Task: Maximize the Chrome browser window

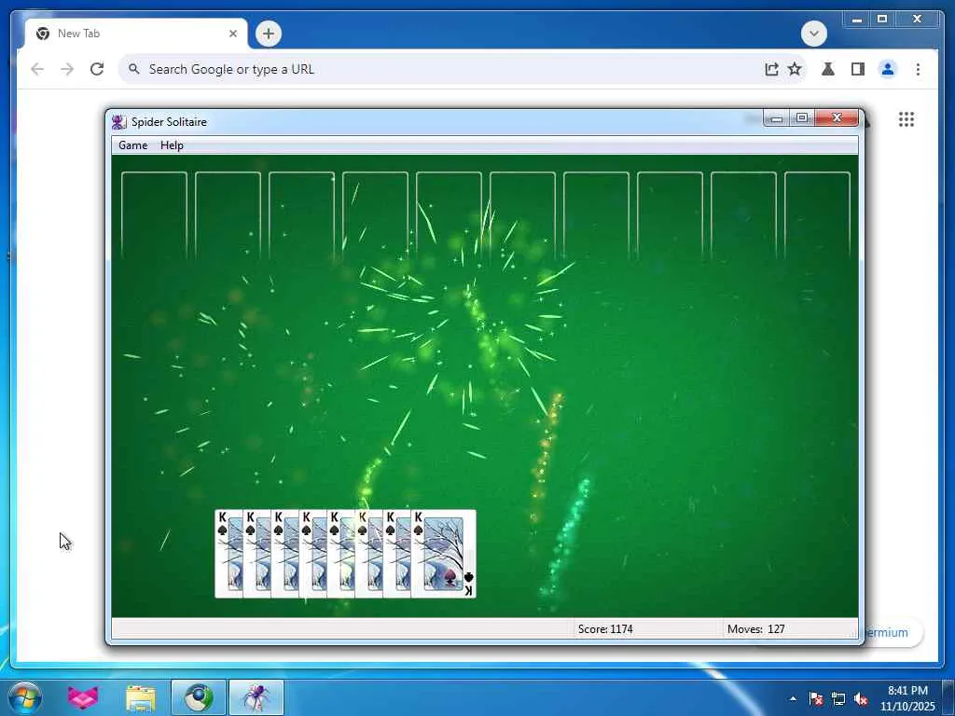Action: [882, 20]
